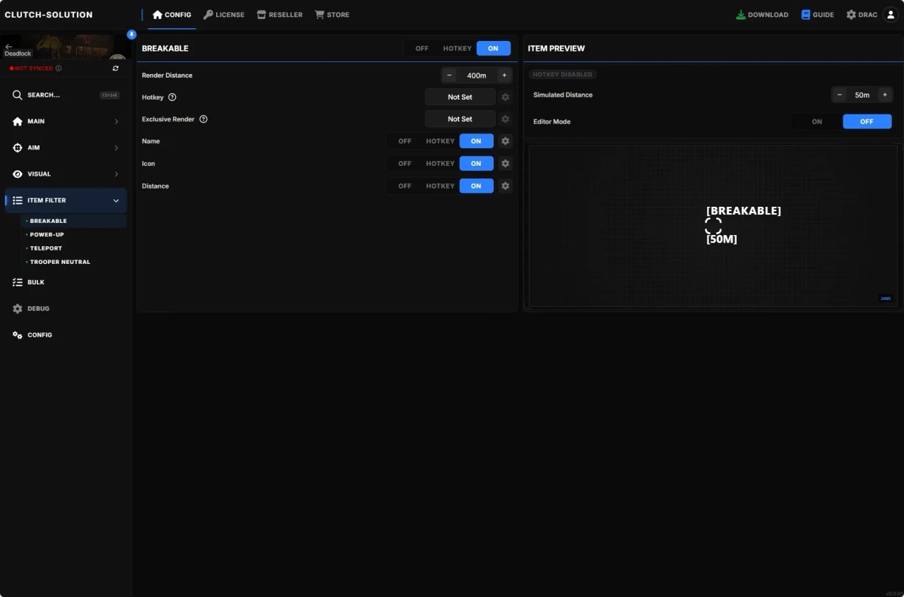Set the Hotkey Not Set button

click(460, 97)
